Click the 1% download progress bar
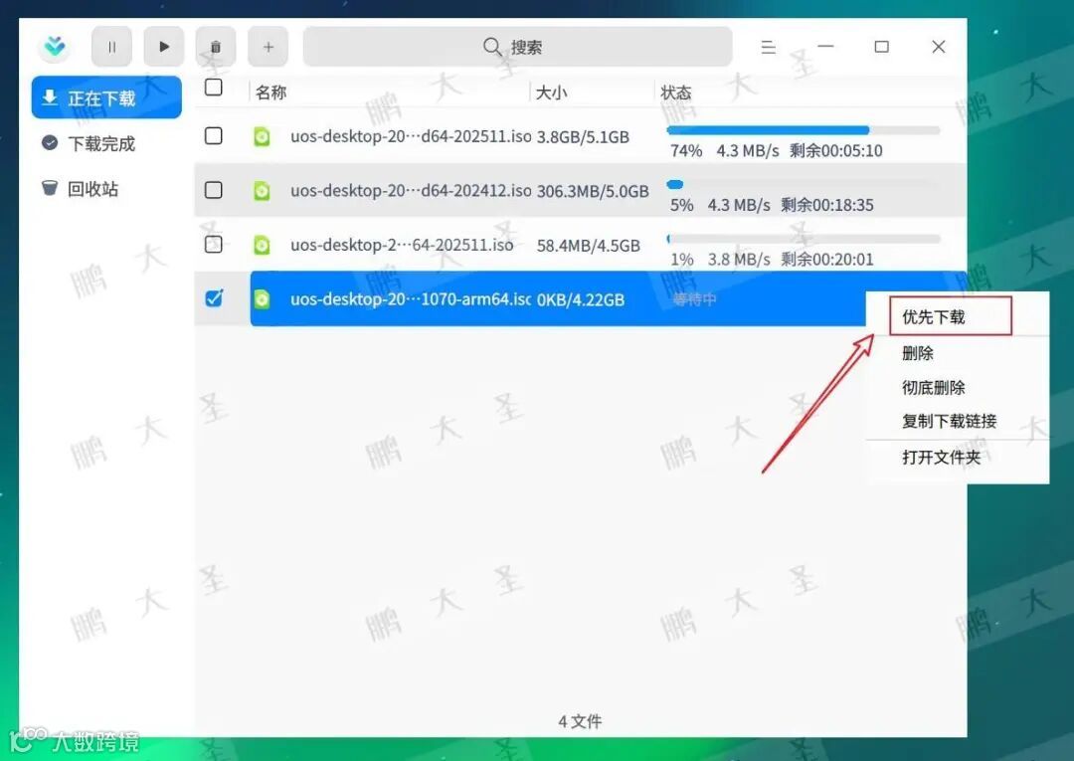 point(804,239)
